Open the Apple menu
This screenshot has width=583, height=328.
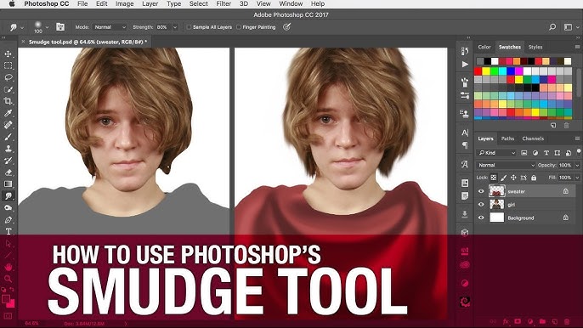coord(12,3)
